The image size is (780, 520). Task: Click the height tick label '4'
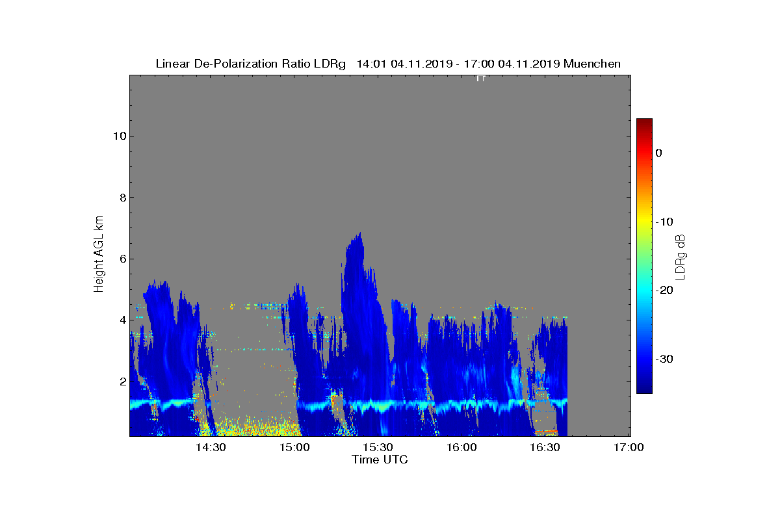pos(122,320)
